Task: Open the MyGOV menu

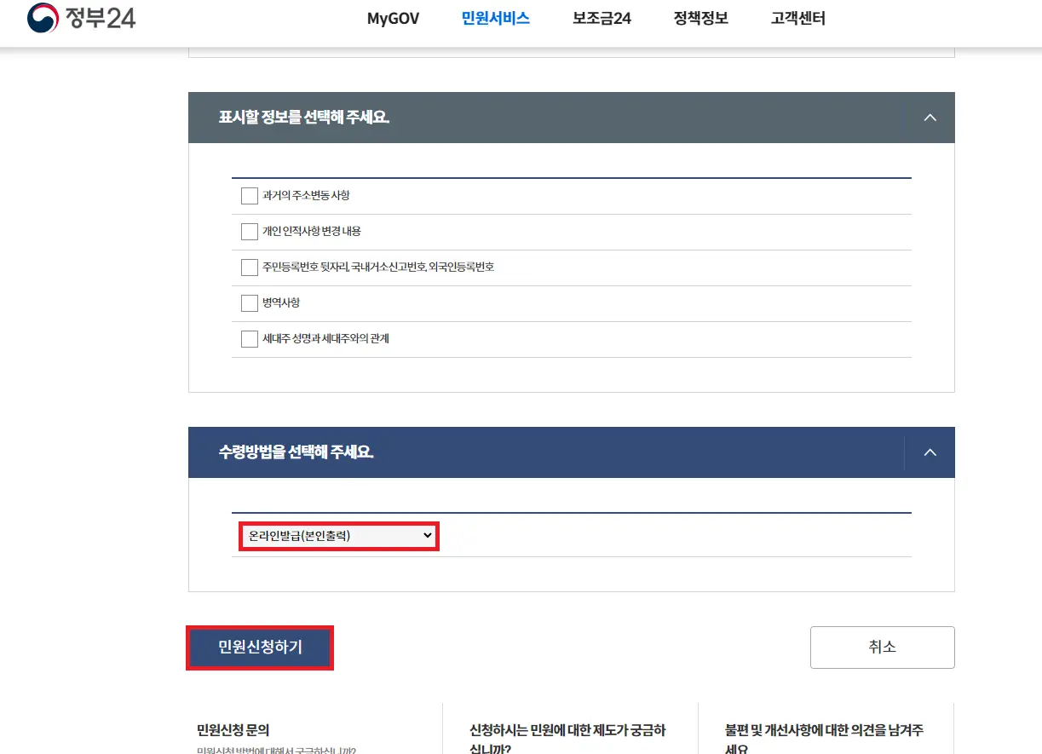Action: tap(393, 17)
